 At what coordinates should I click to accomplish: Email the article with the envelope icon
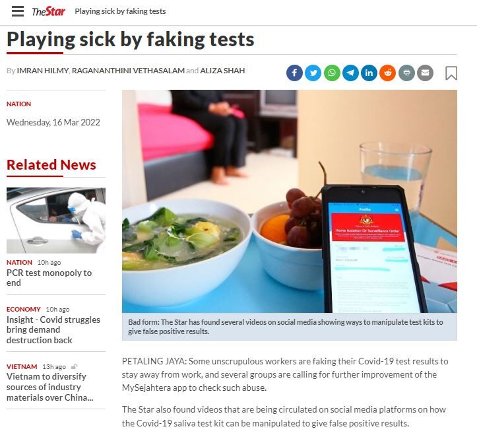(x=425, y=73)
